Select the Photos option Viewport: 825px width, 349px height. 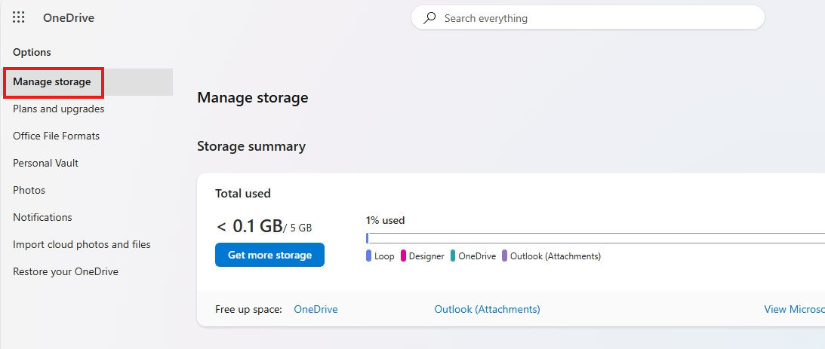tap(29, 190)
